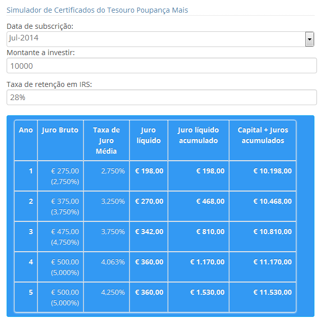Focus the Taxa de retenção em IRS field
Screen dimensions: 318x324
pyautogui.click(x=161, y=97)
